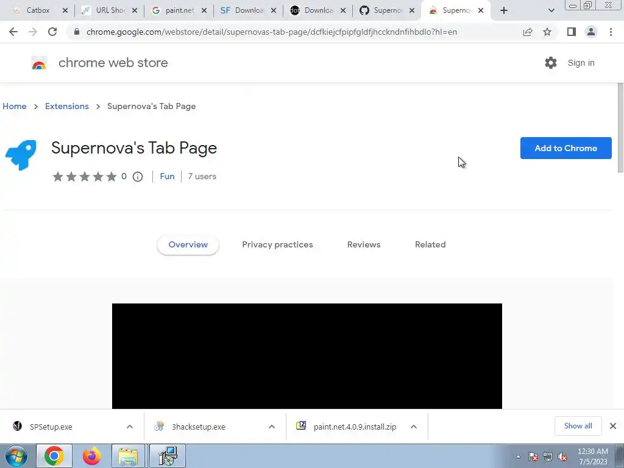624x468 pixels.
Task: Open the Reviews tab
Action: 364,245
